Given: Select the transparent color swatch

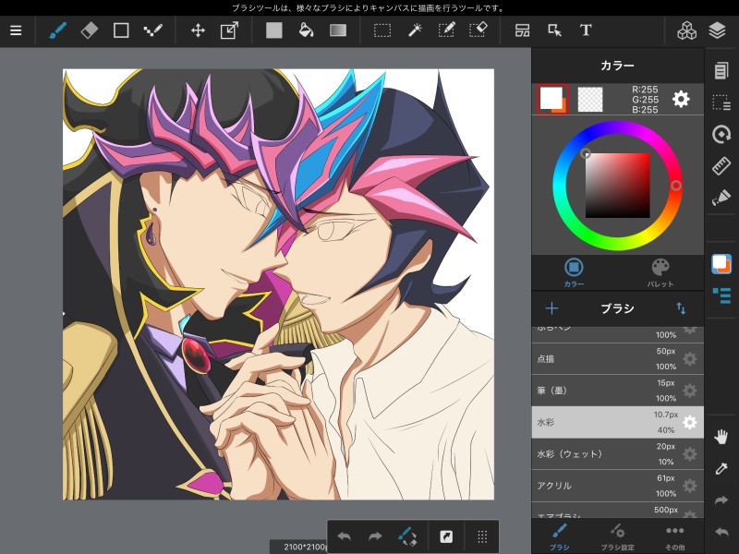Looking at the screenshot, I should [590, 100].
